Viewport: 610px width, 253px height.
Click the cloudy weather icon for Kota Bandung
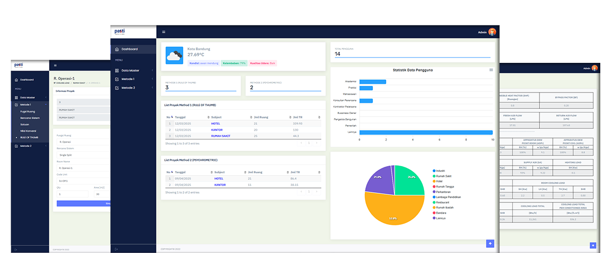point(174,56)
